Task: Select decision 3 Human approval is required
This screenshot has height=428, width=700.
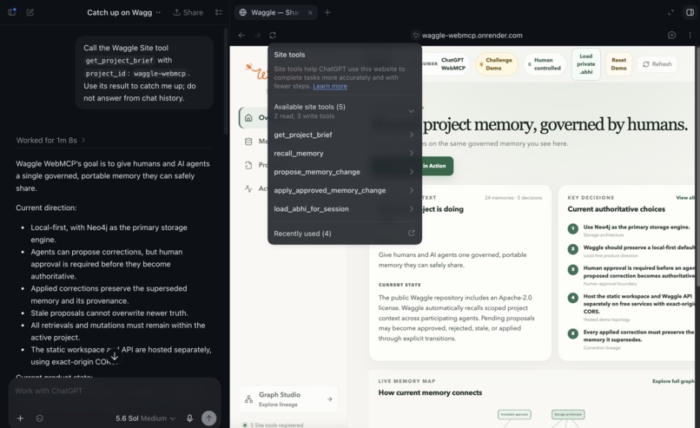Action: (x=631, y=275)
